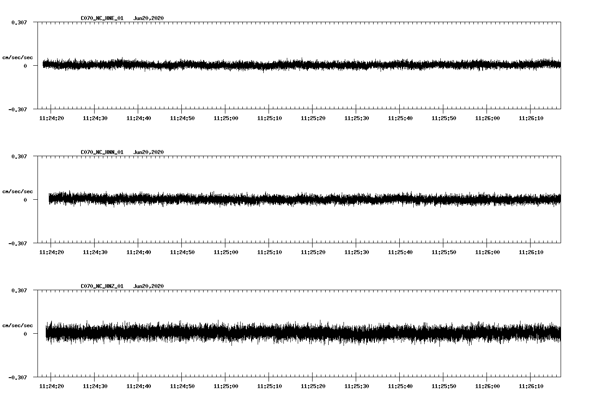The height and width of the screenshot is (402, 592).
Task: Select the 11:26:00 tick label below the HNN plot
Action: point(487,252)
